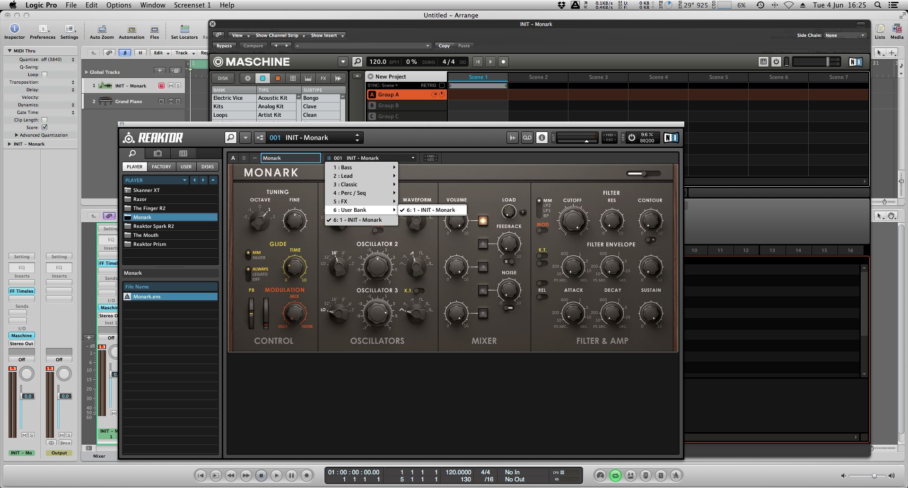Image resolution: width=908 pixels, height=488 pixels.
Task: Open the Perc / Seq bank submenu
Action: [361, 193]
